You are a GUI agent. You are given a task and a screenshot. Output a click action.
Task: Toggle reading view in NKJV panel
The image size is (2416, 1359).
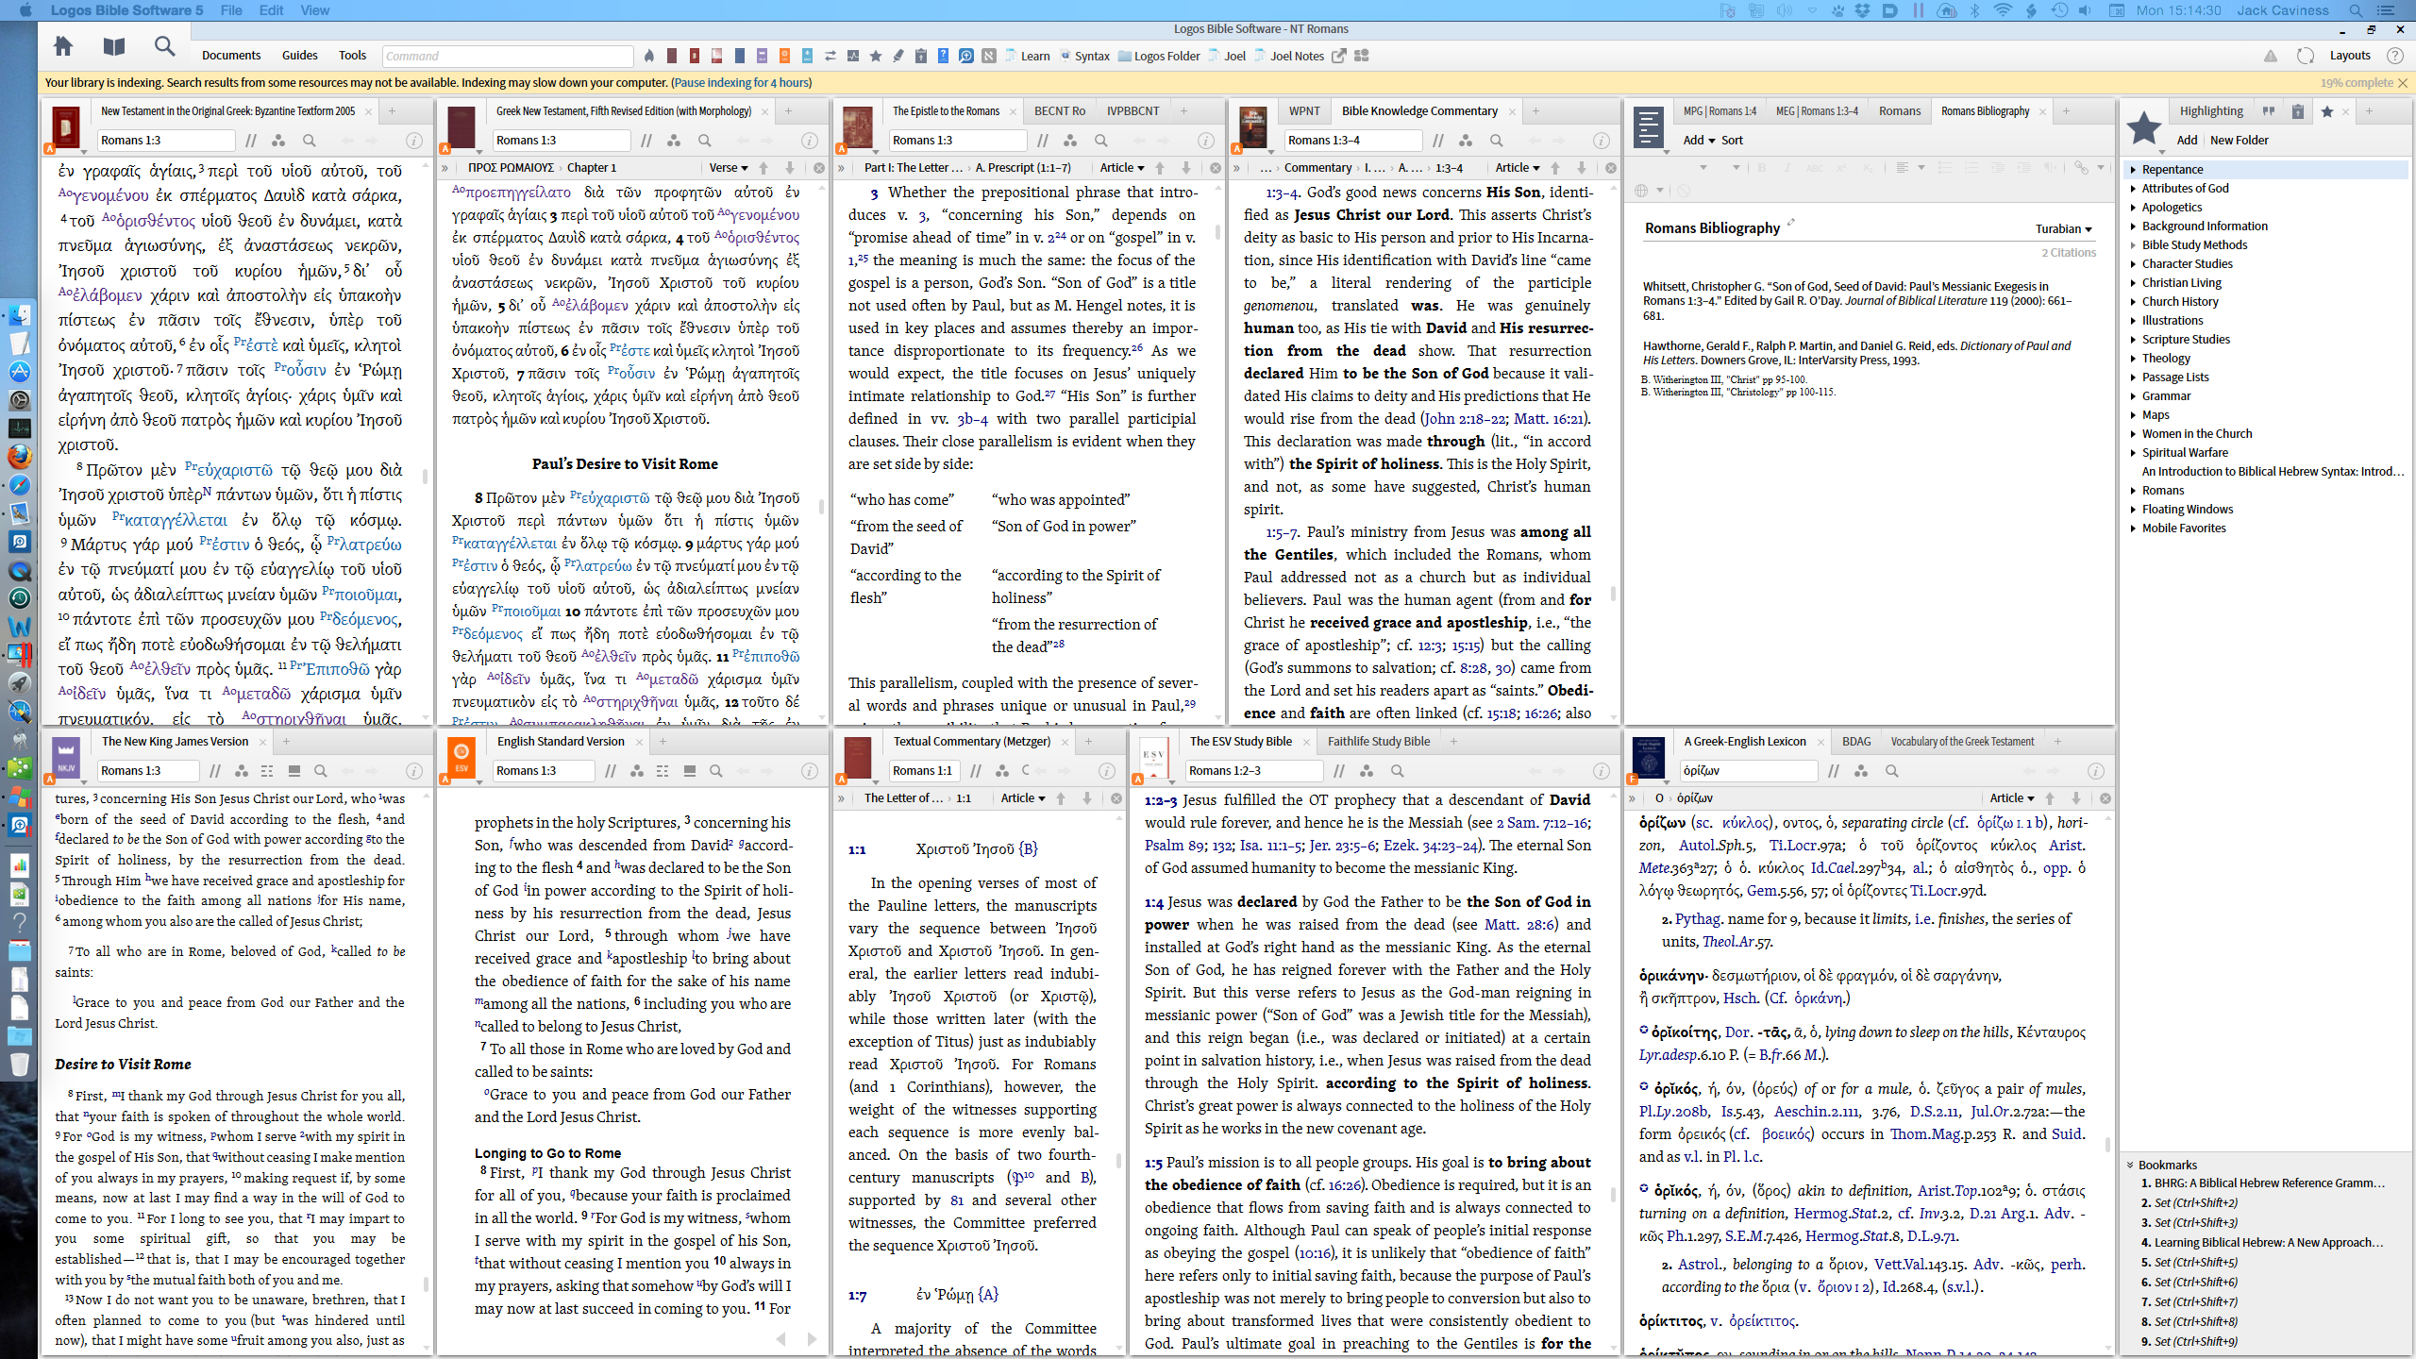tap(294, 771)
